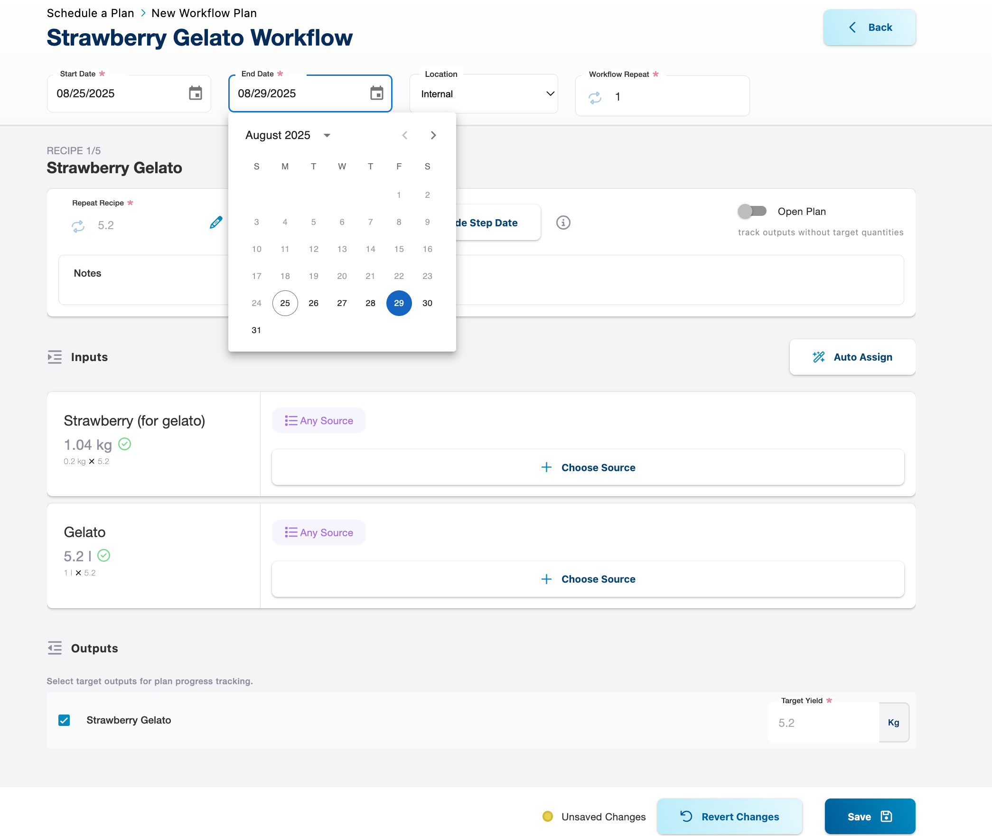Select August 27 in the calendar
This screenshot has width=992, height=836.
pyautogui.click(x=342, y=303)
